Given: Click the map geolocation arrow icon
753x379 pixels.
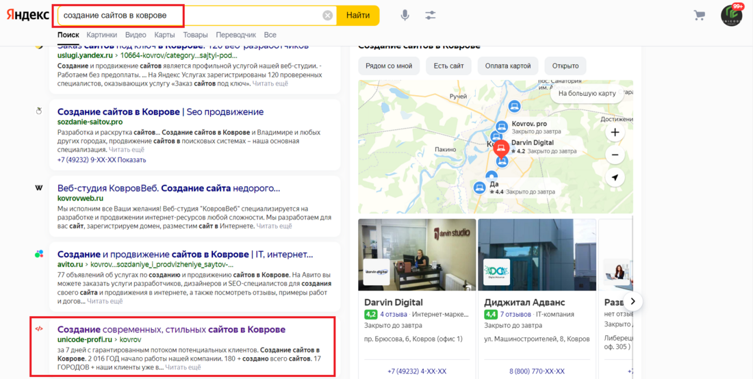Looking at the screenshot, I should (x=615, y=177).
